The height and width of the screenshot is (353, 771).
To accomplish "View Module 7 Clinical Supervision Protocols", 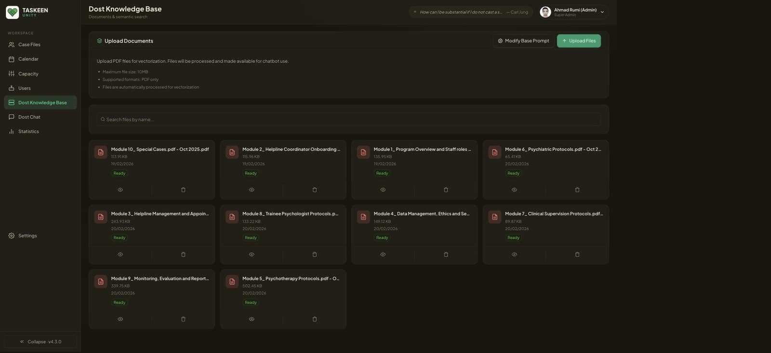I will point(514,255).
